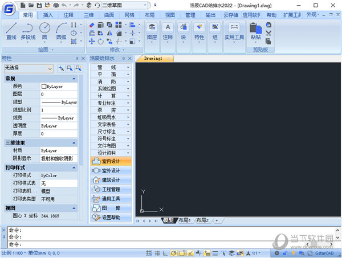Click the 室内设计 button

111,161
